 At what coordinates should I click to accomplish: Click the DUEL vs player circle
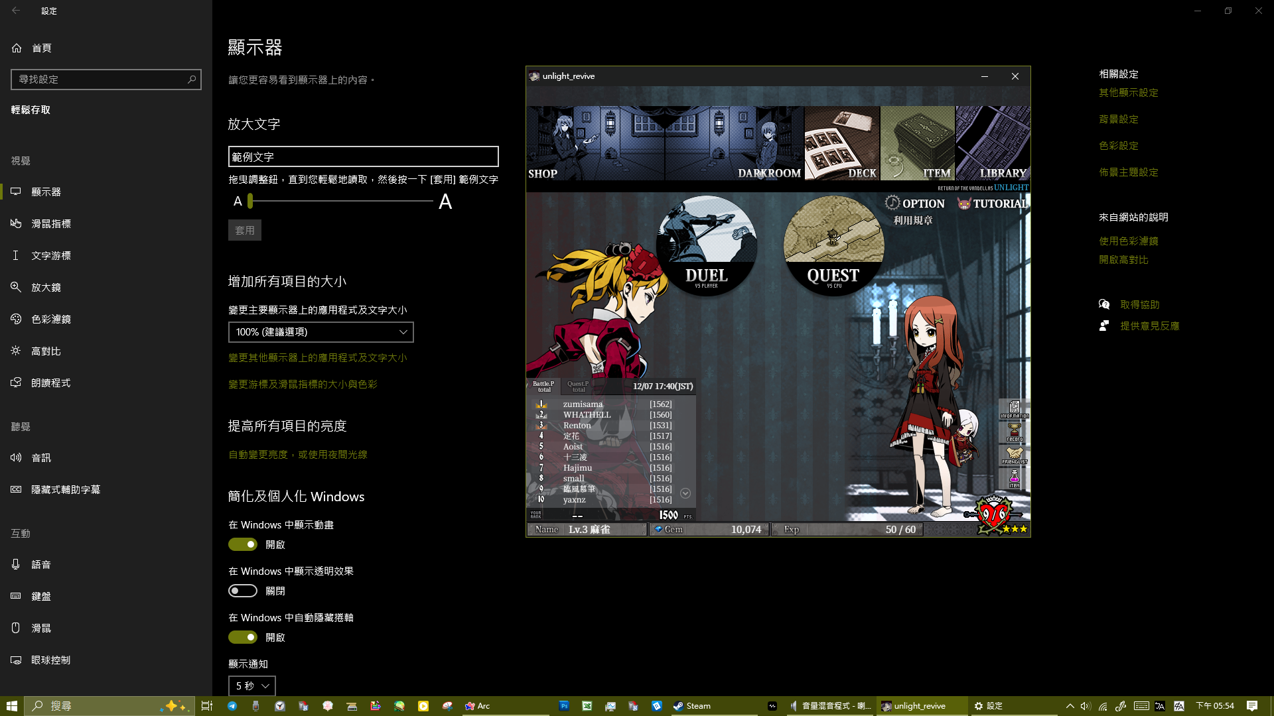point(706,246)
